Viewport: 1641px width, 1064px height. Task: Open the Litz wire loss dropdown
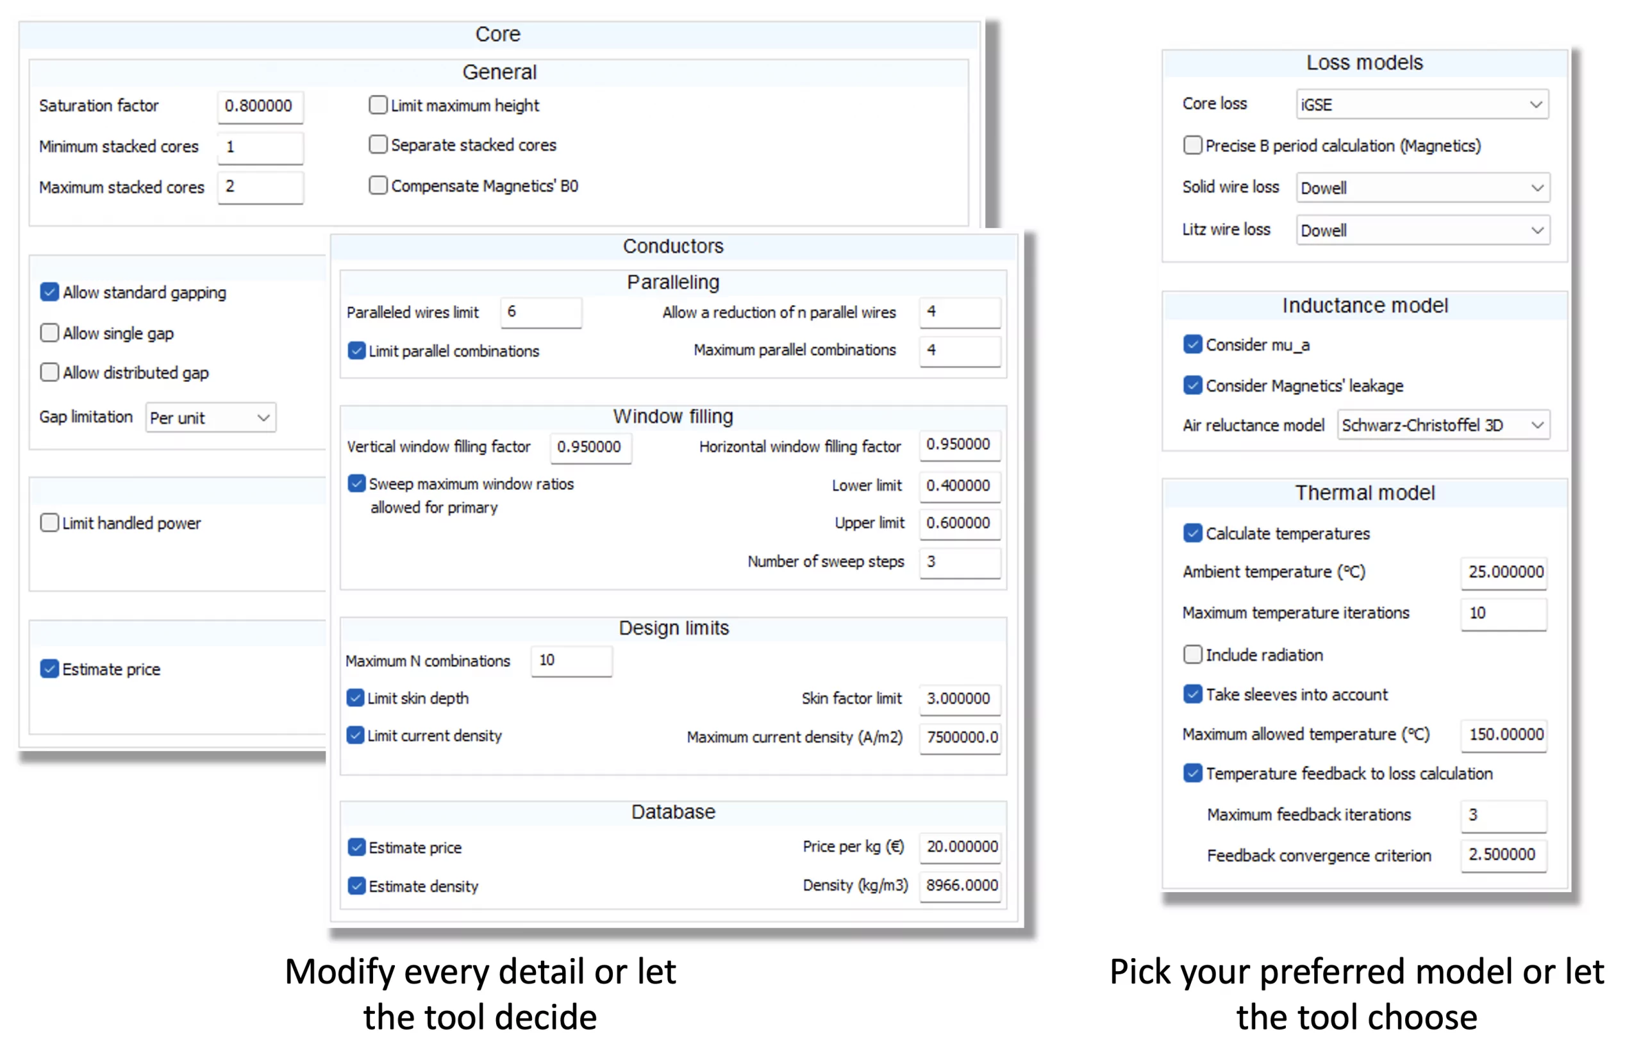(x=1422, y=230)
